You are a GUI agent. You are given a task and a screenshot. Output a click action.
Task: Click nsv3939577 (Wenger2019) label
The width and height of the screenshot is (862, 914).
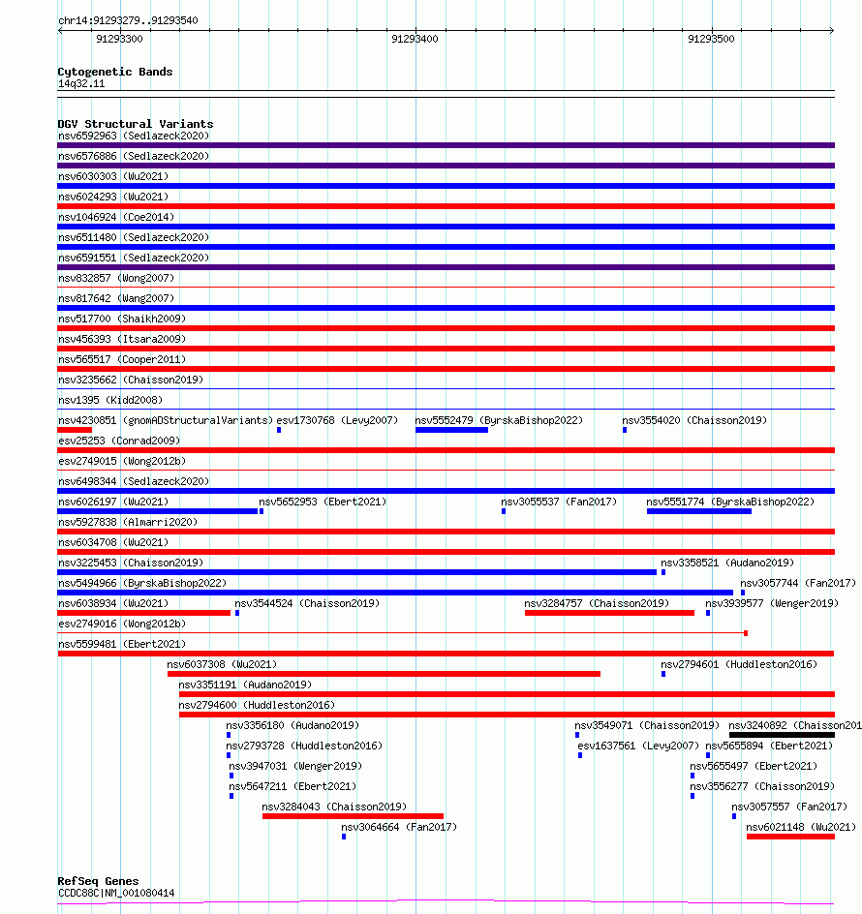click(772, 604)
